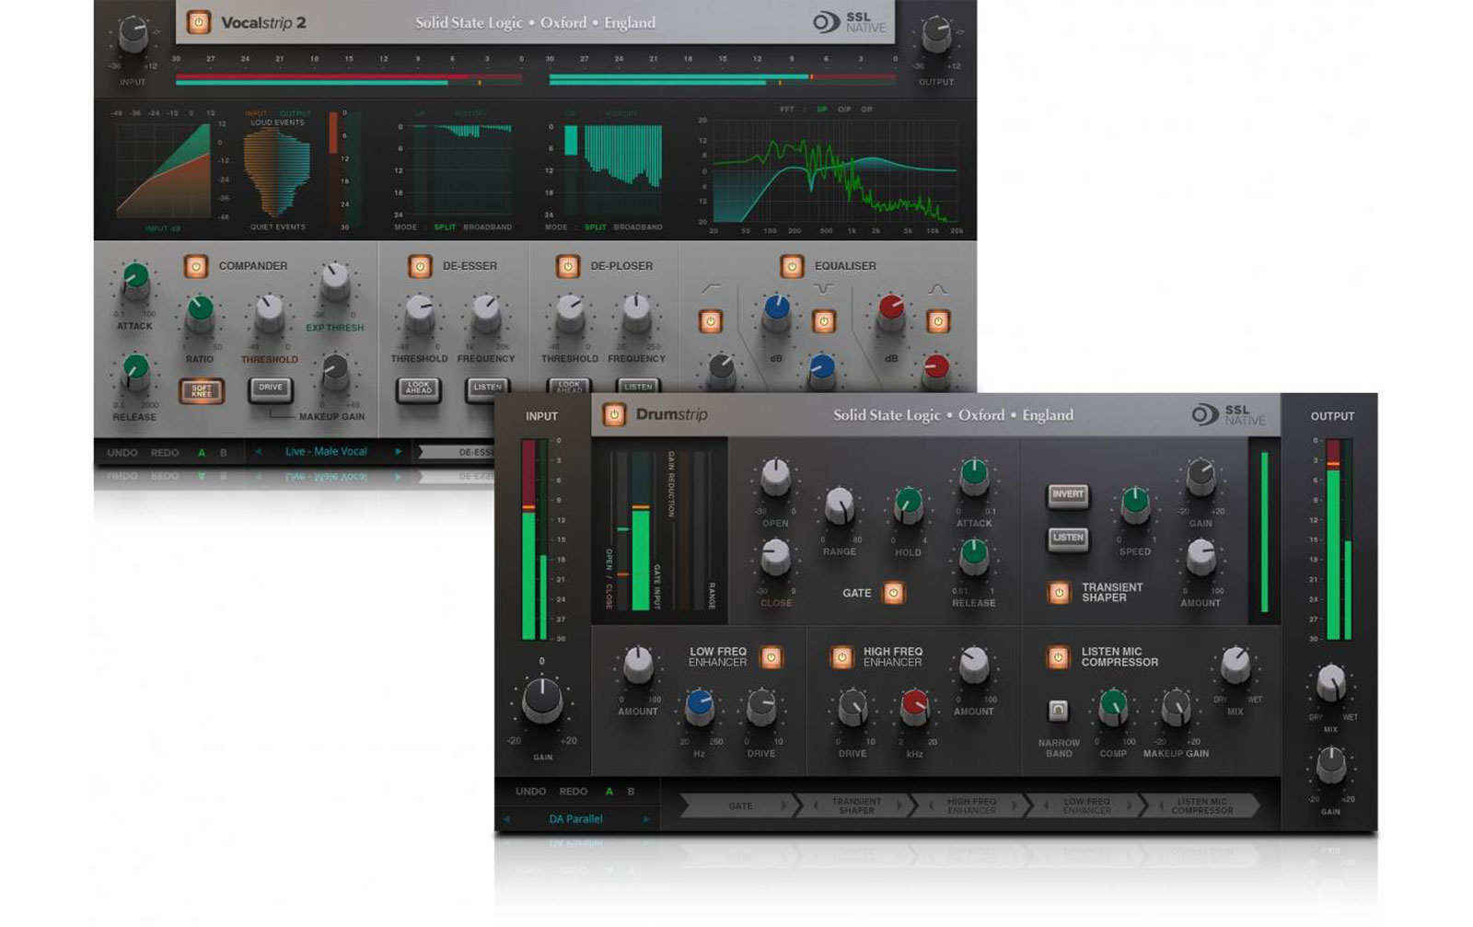Toggle the High Freq Enhancer power switch
1473x927 pixels.
click(841, 657)
